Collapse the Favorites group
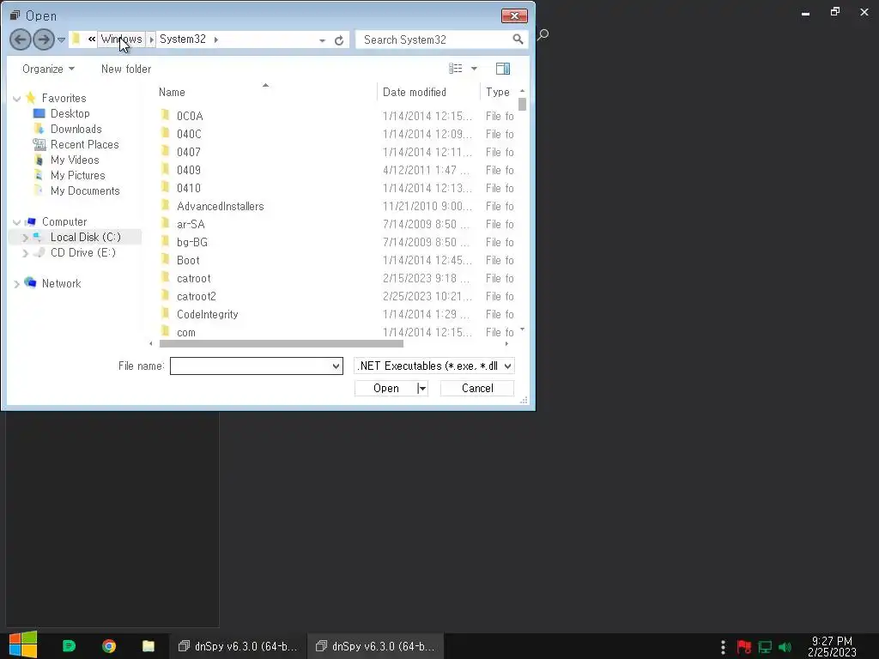The width and height of the screenshot is (879, 659). point(17,99)
